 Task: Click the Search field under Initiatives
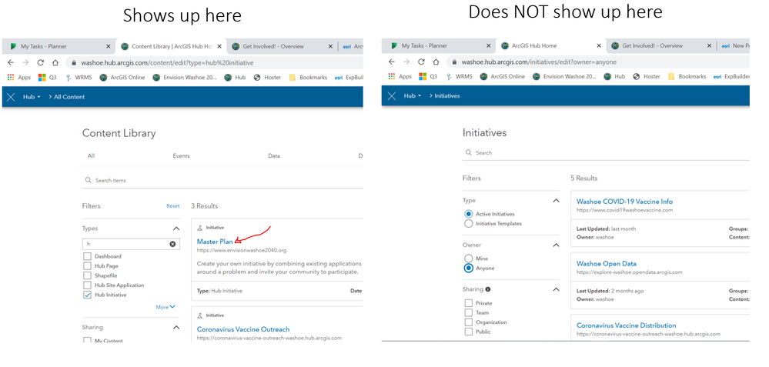coord(606,153)
